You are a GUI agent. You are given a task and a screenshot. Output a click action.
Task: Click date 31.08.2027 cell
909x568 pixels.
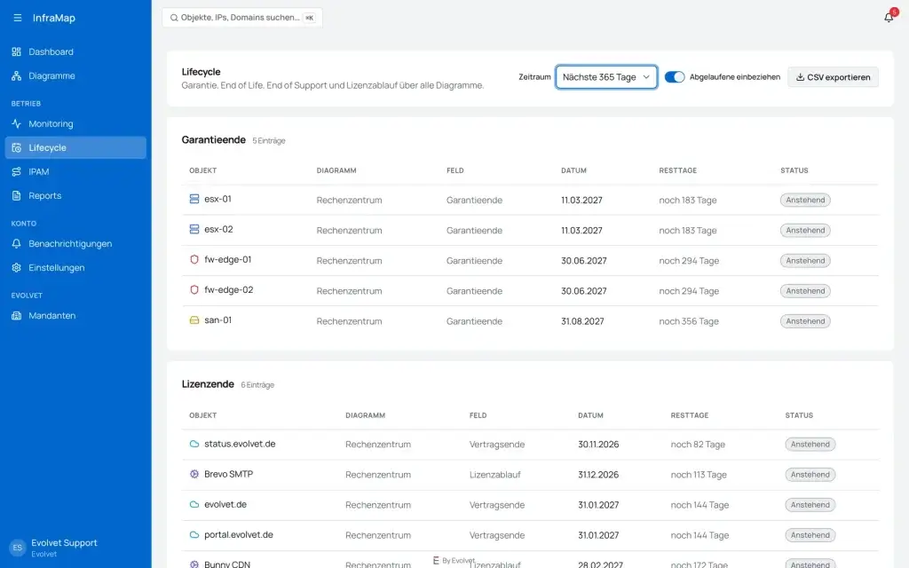tap(582, 321)
